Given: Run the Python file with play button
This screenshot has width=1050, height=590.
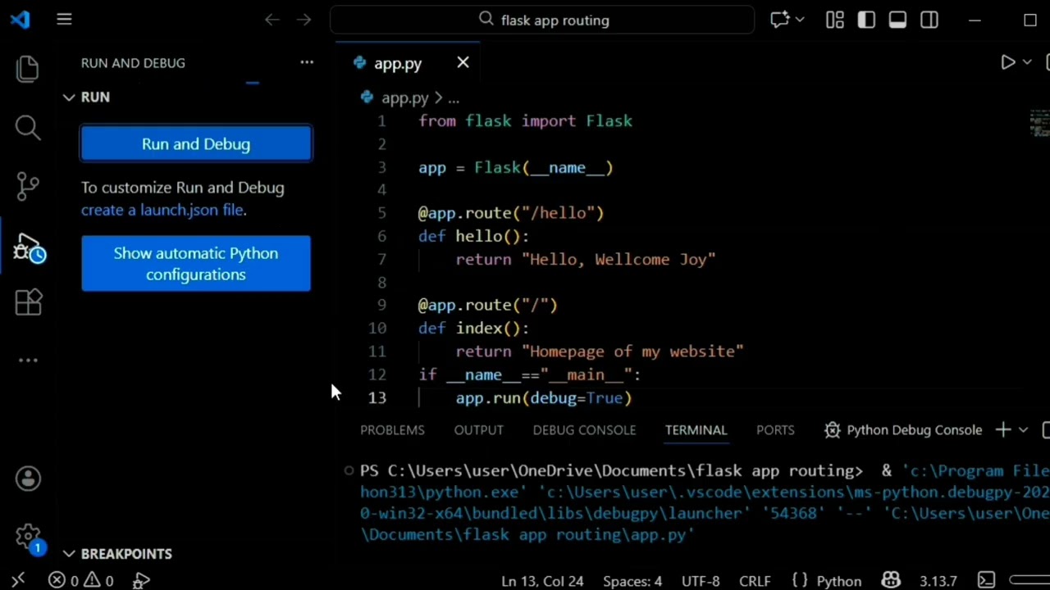Looking at the screenshot, I should pyautogui.click(x=1007, y=62).
